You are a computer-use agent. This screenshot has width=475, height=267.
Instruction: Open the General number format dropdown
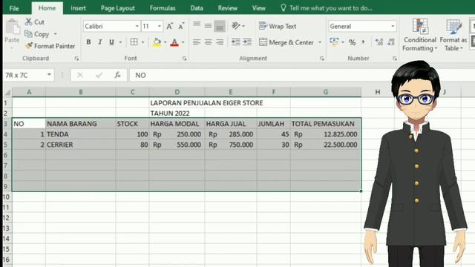pyautogui.click(x=393, y=27)
